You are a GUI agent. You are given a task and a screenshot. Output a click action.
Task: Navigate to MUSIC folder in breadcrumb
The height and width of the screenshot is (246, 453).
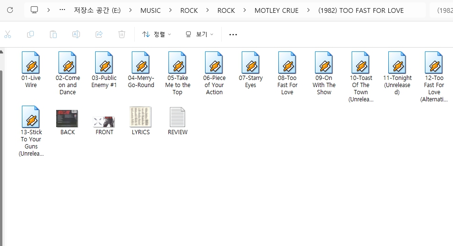point(150,10)
